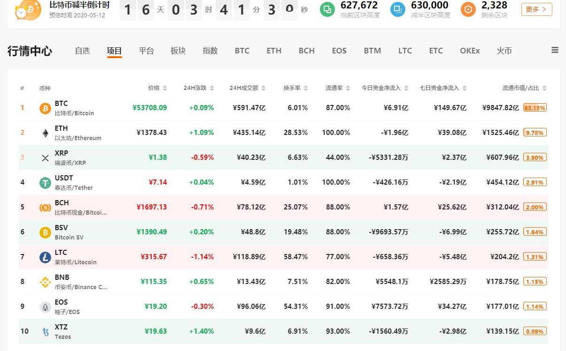Select the 项目 tab
Image resolution: width=566 pixels, height=351 pixels.
(114, 51)
